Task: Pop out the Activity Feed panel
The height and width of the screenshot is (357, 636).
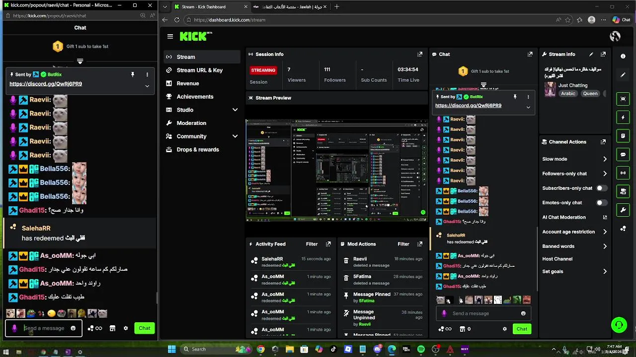Action: (x=328, y=244)
